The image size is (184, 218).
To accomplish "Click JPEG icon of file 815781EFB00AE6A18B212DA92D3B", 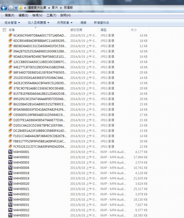I will (10, 93).
